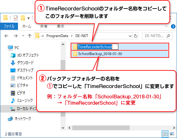Image resolution: width=177 pixels, height=138 pixels.
Task: Open the recent locations dropdown arrow
Action: click(23, 36)
